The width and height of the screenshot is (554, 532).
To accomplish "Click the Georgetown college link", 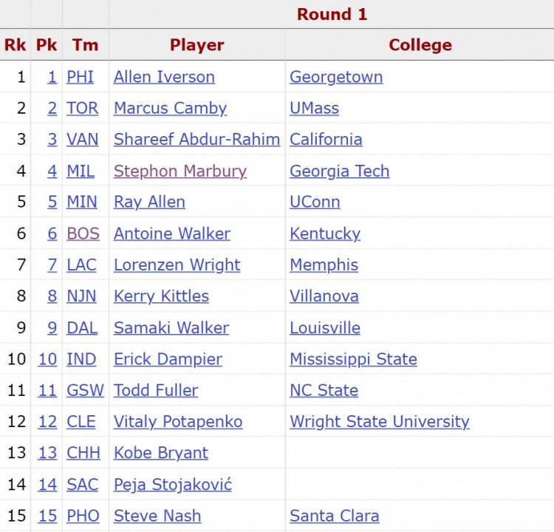I will [336, 77].
